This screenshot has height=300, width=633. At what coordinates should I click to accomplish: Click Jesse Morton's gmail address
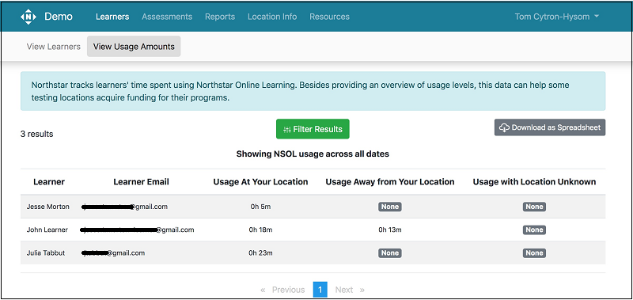(124, 207)
